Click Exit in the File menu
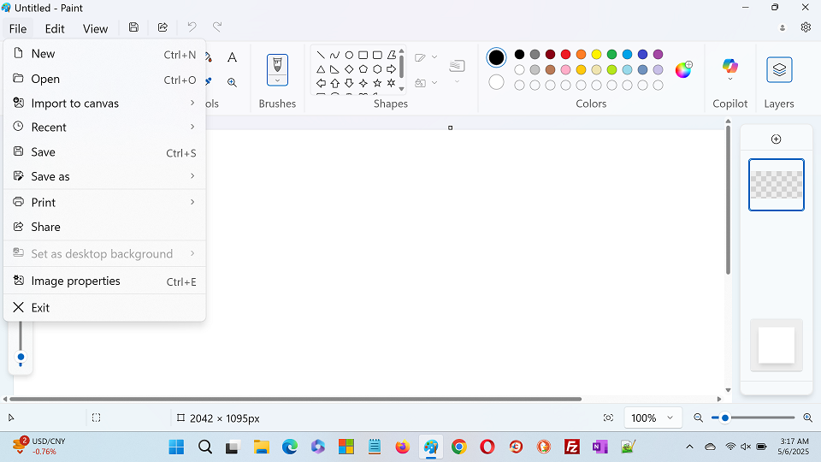The height and width of the screenshot is (462, 821). (x=40, y=307)
